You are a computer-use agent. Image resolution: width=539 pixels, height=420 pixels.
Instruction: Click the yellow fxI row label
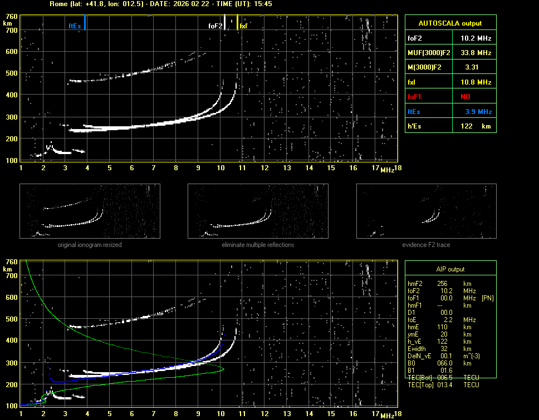point(412,82)
